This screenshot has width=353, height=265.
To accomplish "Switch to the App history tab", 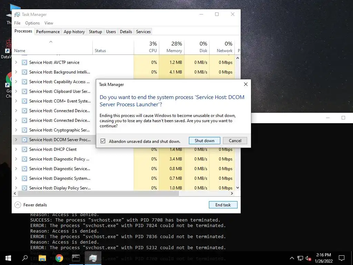I will pos(74,32).
